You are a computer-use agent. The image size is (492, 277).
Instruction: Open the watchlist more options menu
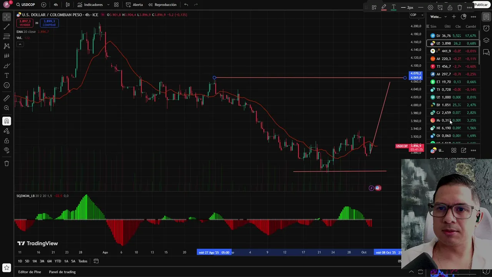(474, 17)
